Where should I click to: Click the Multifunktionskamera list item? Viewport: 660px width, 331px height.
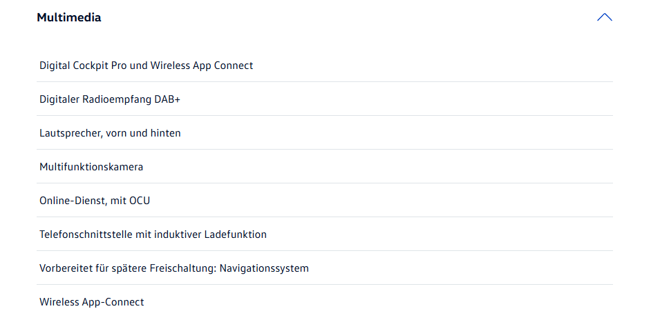click(91, 167)
